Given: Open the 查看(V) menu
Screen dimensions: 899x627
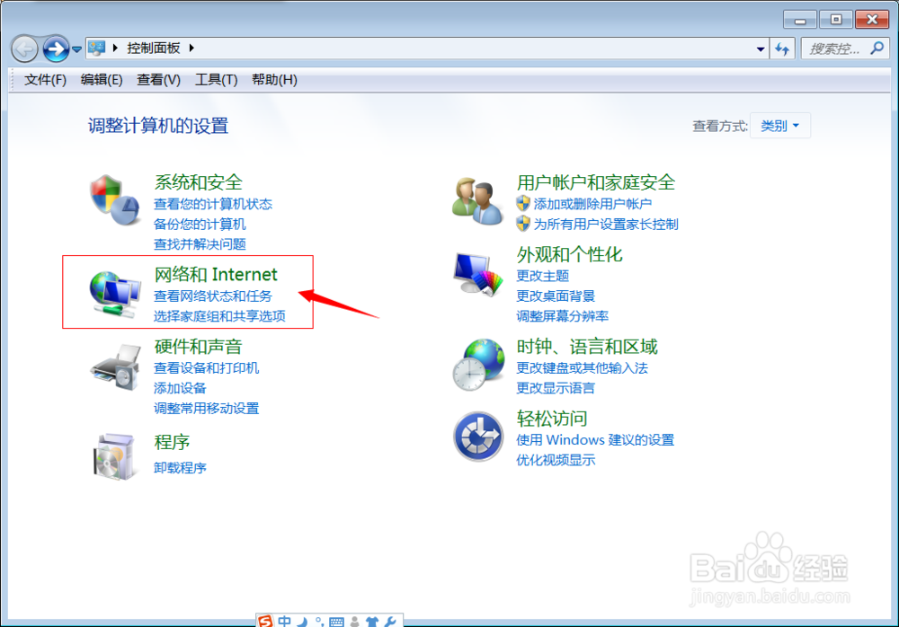Looking at the screenshot, I should coord(159,80).
